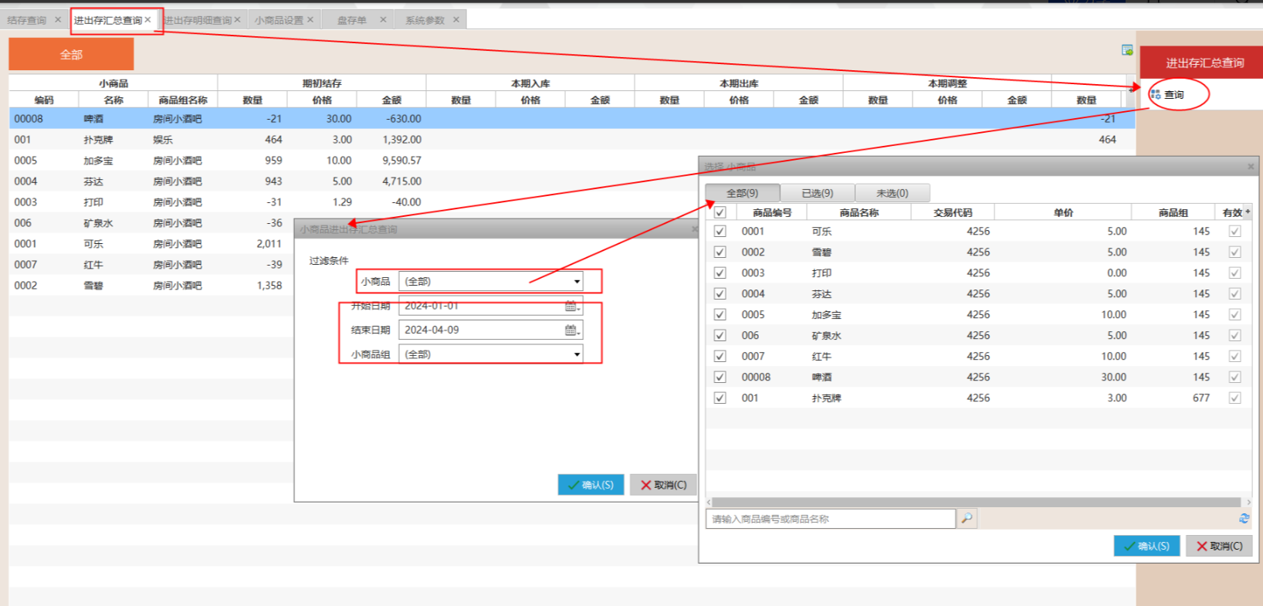The width and height of the screenshot is (1263, 606).
Task: Open the calendar picker for 开始日期
Action: point(571,306)
